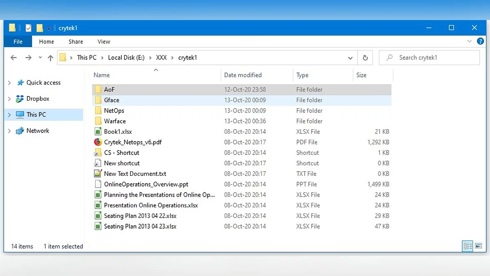Click the Up one level arrow
490x276 pixels.
click(51, 58)
